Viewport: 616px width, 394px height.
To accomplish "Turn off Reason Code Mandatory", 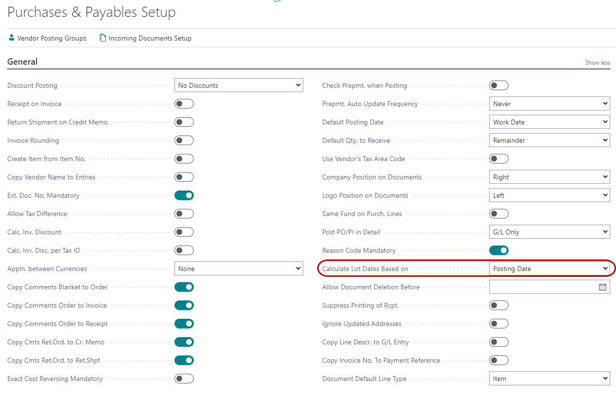I will 499,250.
